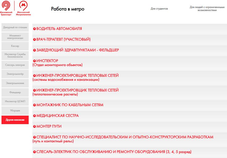227x158 pixels.
Task: Click the arrow icon beside ИНСПЕКТОР vacancy
Action: [x=34, y=61]
